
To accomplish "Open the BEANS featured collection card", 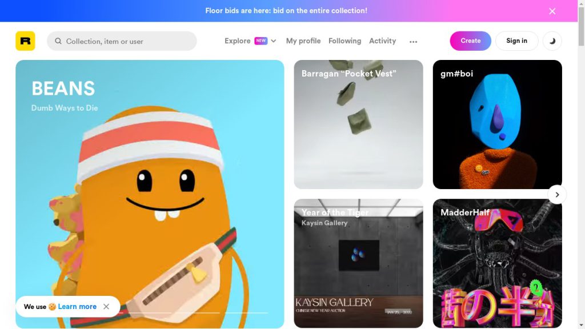I will [x=150, y=194].
